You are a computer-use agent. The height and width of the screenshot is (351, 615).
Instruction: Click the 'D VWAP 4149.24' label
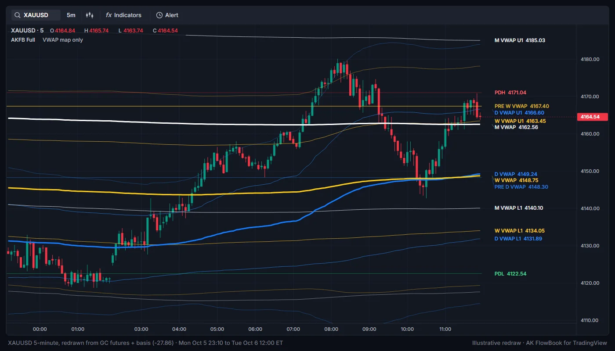click(516, 174)
